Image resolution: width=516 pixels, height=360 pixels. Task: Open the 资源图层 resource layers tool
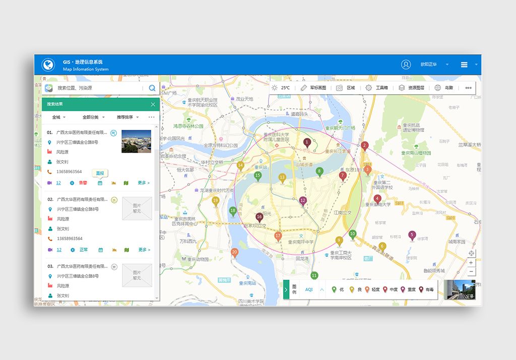coord(402,88)
